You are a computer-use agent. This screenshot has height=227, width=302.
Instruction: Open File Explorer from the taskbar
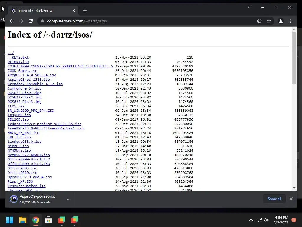(x=22, y=220)
